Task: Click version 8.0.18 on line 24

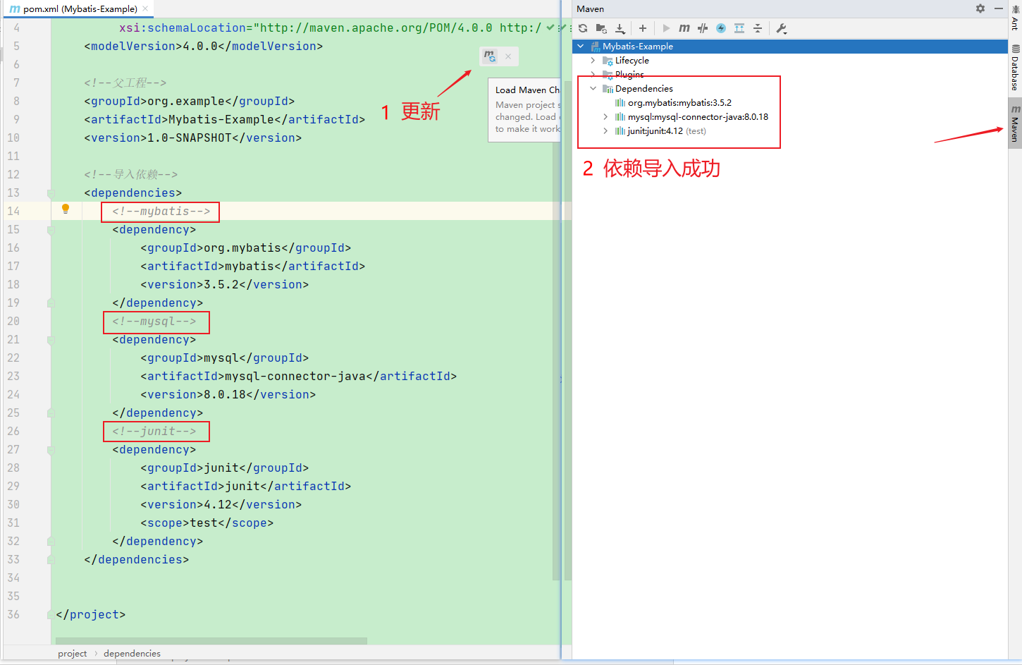Action: pos(225,394)
